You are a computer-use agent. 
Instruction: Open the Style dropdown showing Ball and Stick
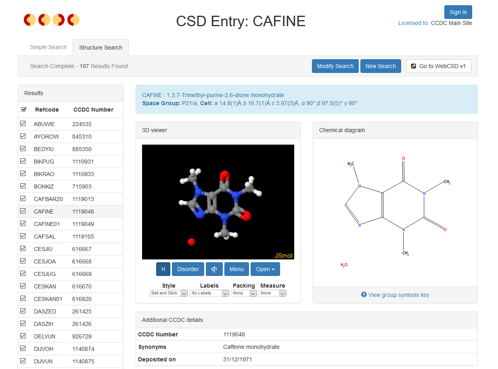click(x=168, y=293)
